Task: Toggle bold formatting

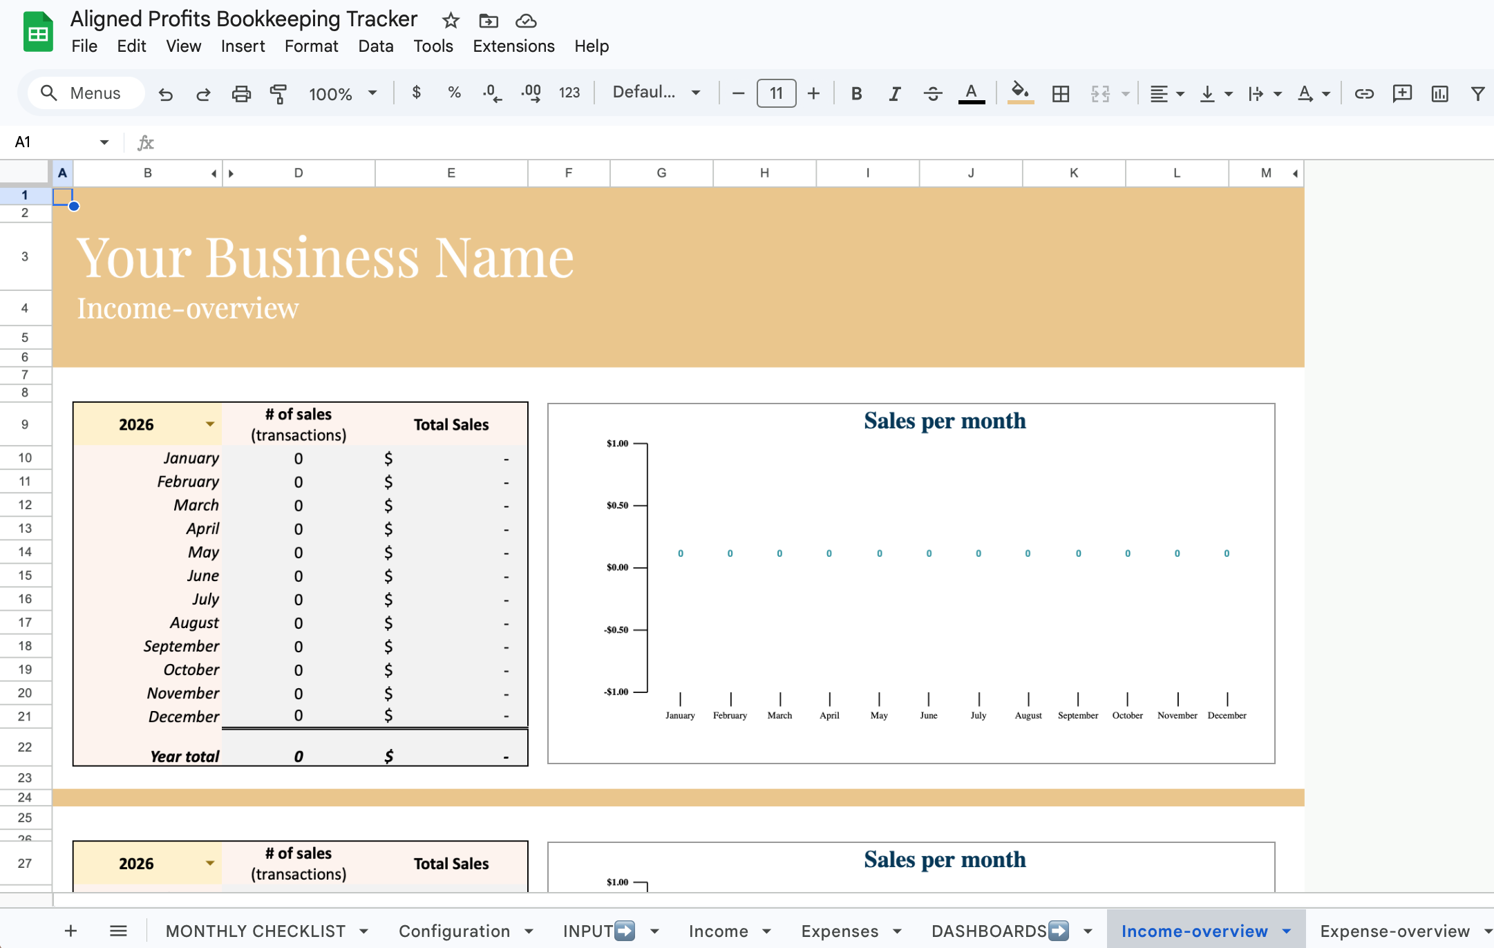Action: click(856, 94)
